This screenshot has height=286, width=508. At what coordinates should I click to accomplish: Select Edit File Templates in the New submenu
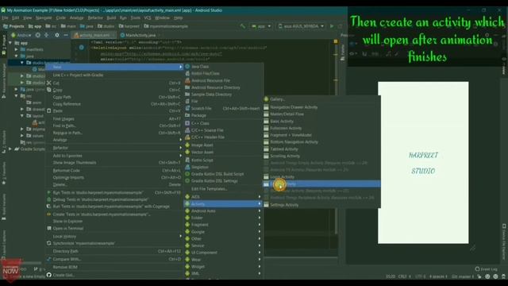tap(223, 189)
